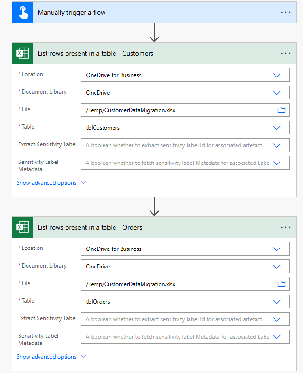Click arrow connector between Customers and Orders
303x373 pixels.
click(x=154, y=206)
